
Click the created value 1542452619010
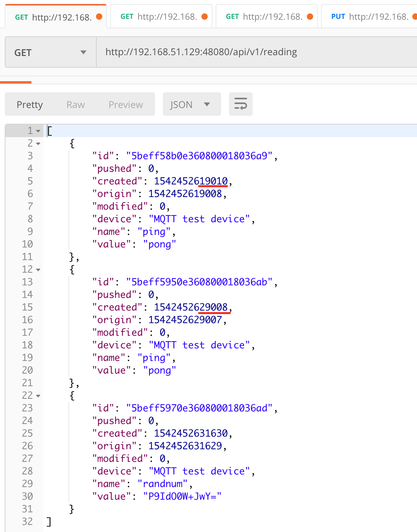[191, 181]
